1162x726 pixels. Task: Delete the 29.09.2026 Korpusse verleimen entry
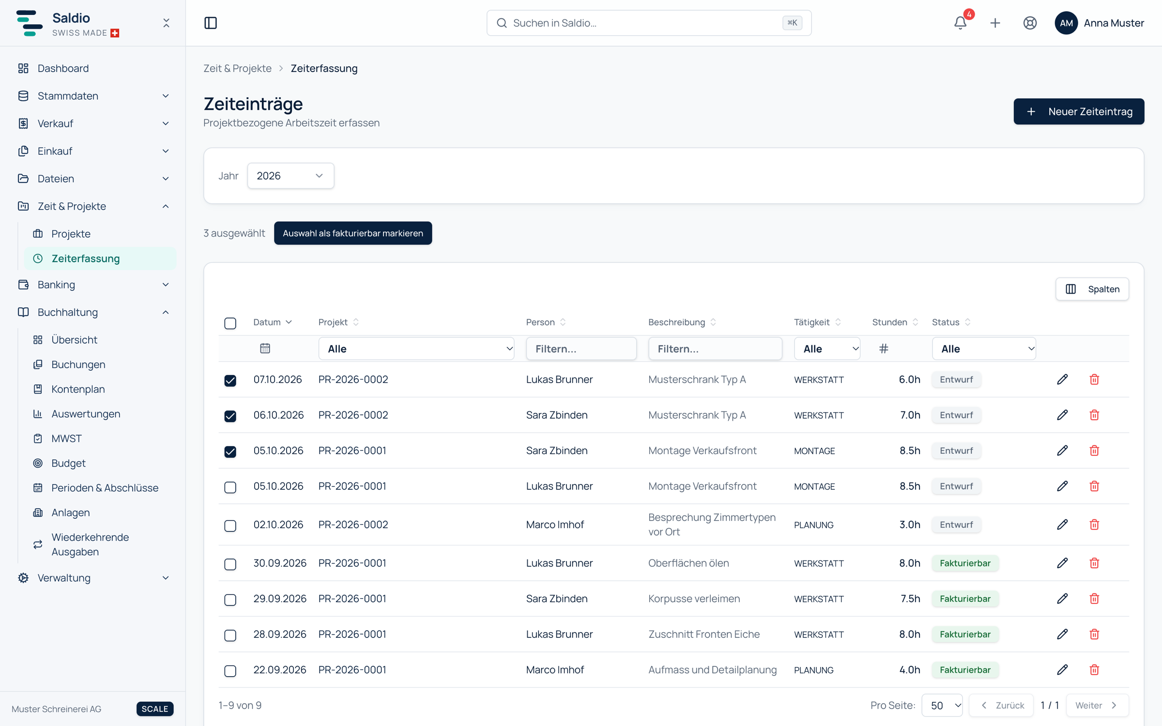(1094, 599)
